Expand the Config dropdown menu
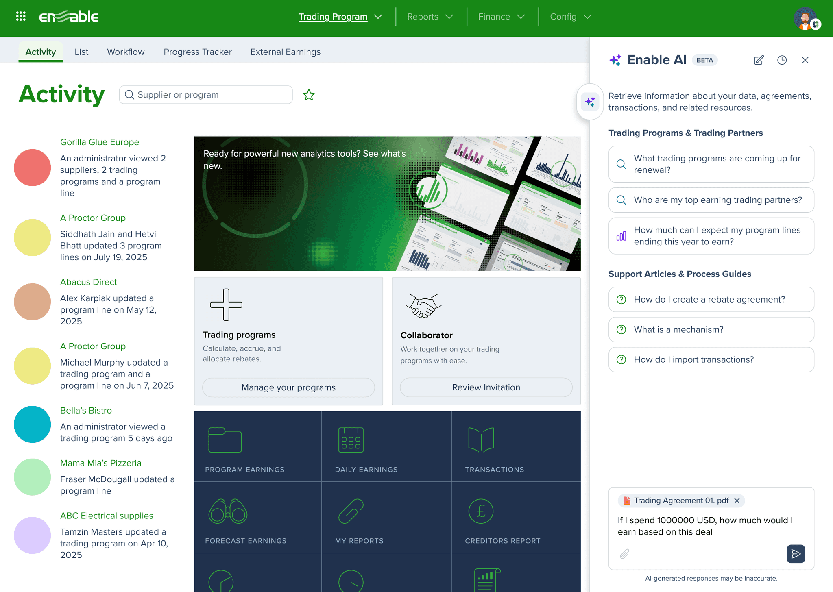Viewport: 833px width, 592px height. click(x=570, y=17)
